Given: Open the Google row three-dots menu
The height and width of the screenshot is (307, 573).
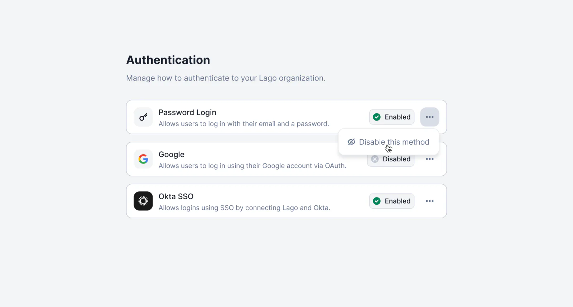Looking at the screenshot, I should (x=430, y=159).
